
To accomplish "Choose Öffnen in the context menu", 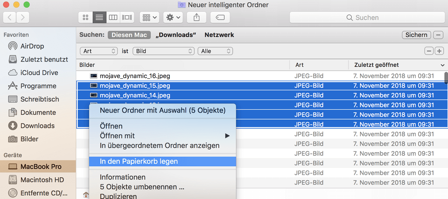I will (x=163, y=126).
